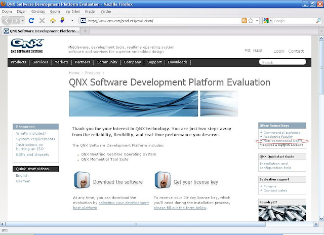The height and width of the screenshot is (235, 324).
Task: Click the QNX Software Systems logo
Action: coord(27,46)
